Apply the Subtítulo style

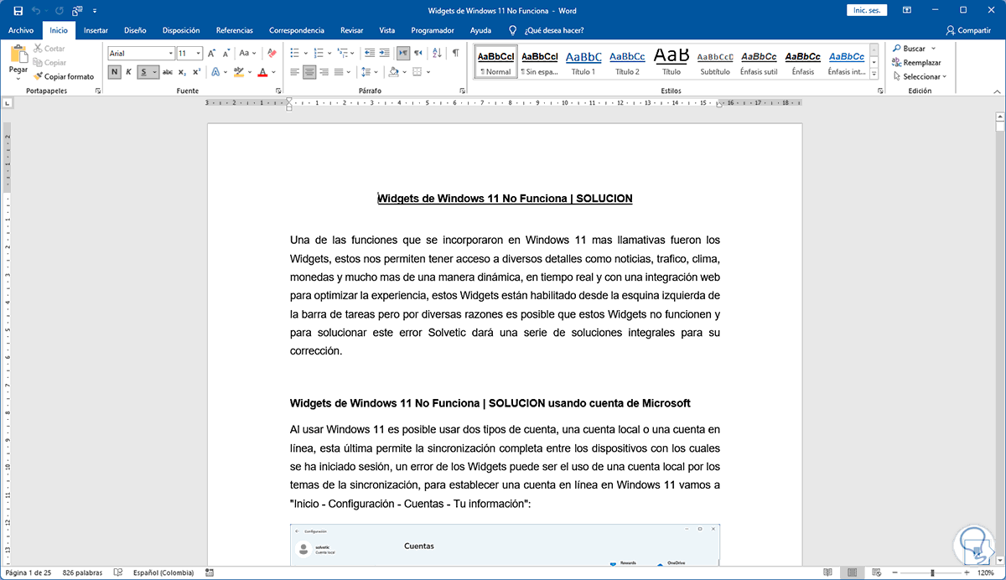click(x=715, y=63)
